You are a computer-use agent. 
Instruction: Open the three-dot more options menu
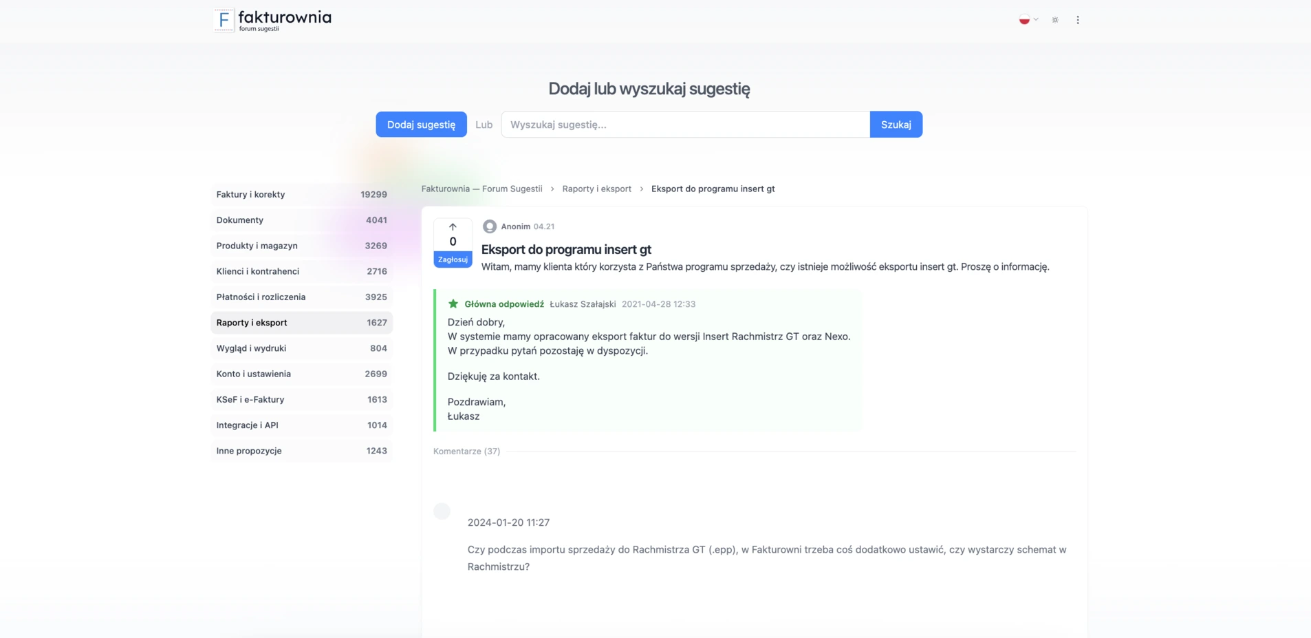(x=1078, y=20)
